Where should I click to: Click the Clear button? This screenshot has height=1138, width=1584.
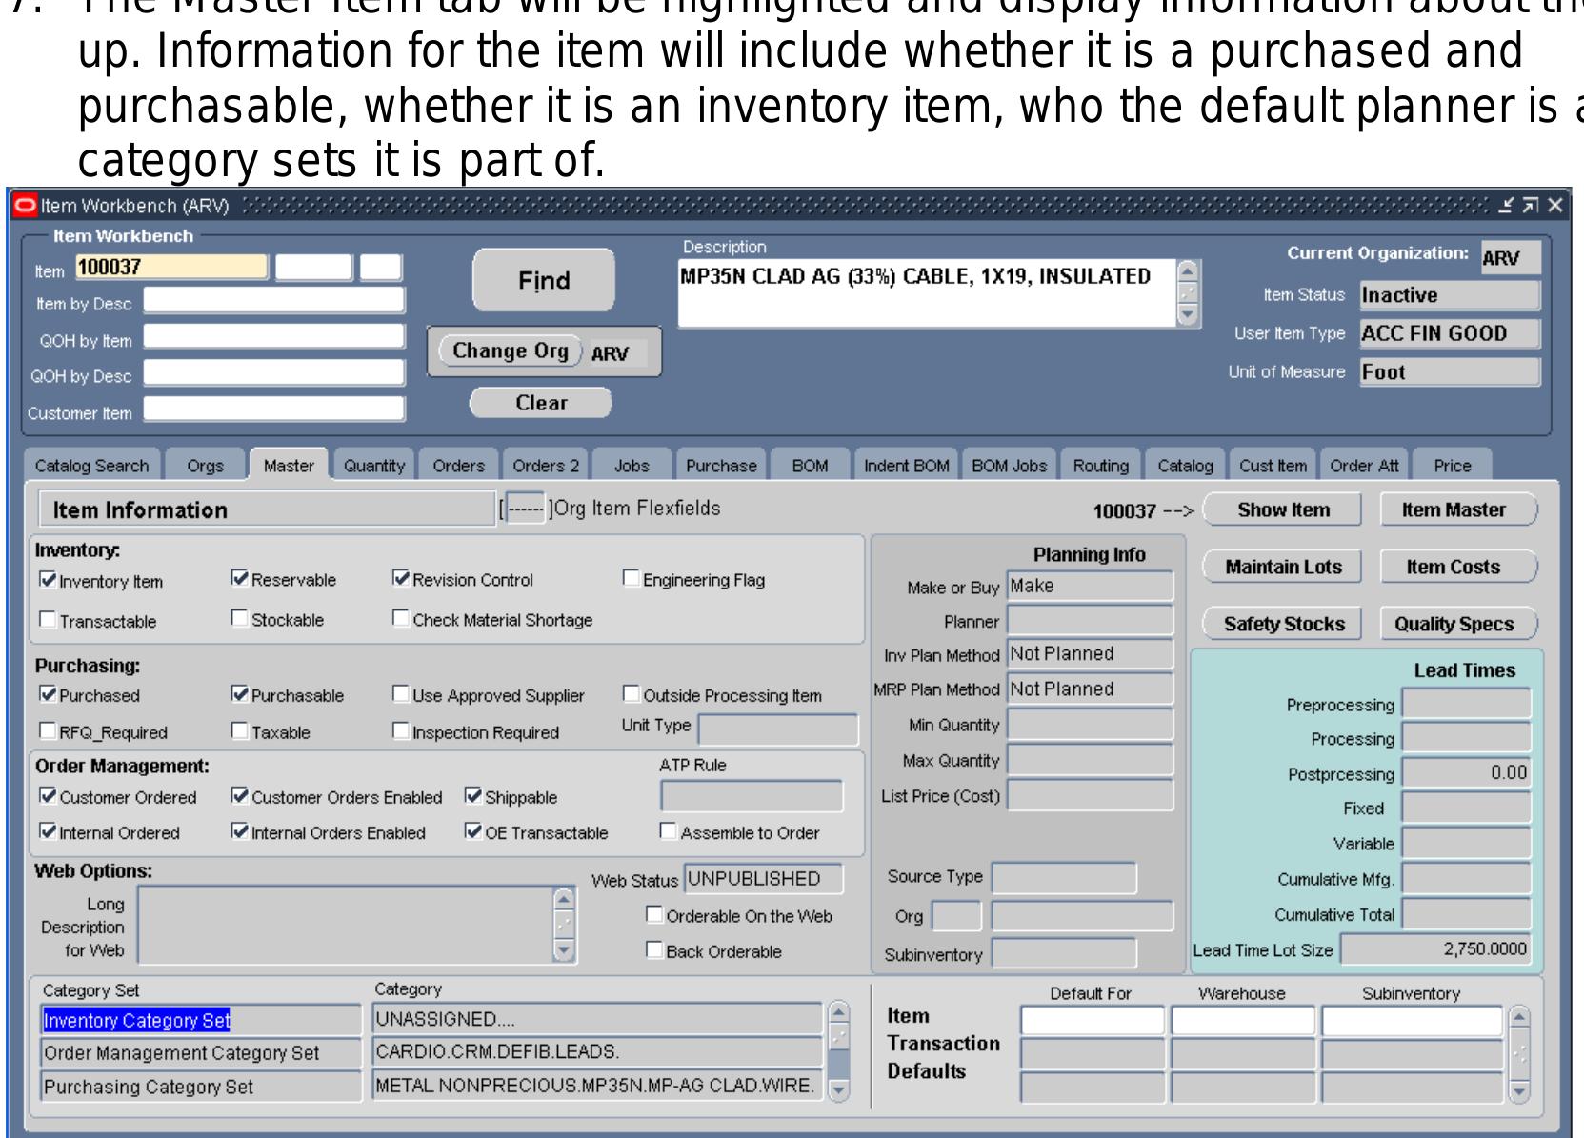541,403
